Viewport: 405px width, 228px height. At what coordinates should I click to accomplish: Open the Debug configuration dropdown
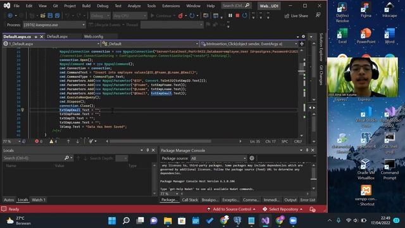pos(100,16)
